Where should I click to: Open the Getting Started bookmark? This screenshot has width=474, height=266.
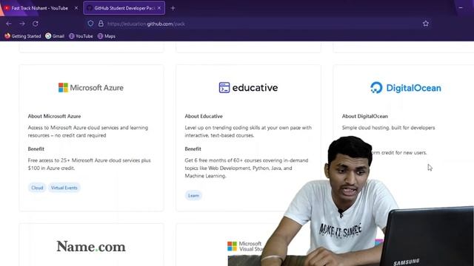[23, 36]
